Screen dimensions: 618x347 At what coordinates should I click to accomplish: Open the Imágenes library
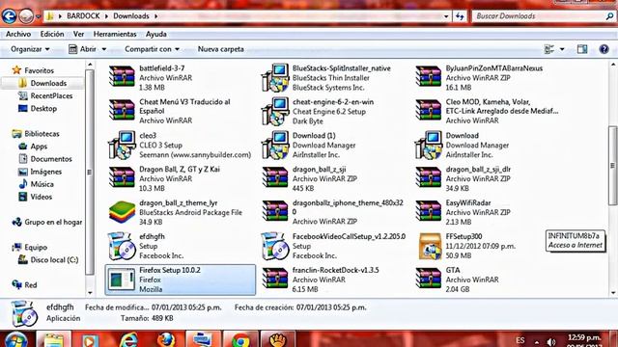point(46,172)
